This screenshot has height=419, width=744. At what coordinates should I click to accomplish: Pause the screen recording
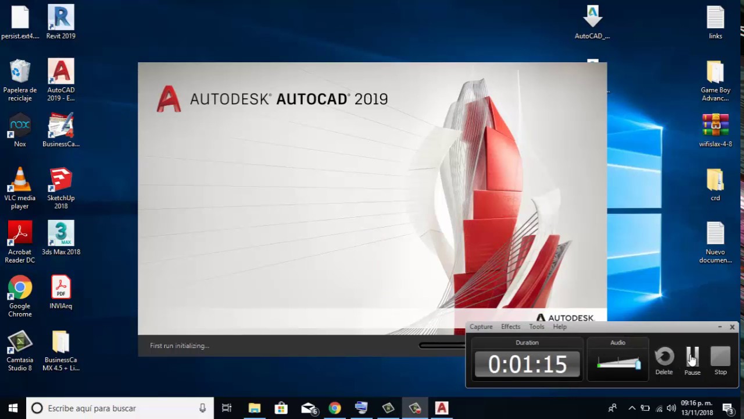point(692,361)
